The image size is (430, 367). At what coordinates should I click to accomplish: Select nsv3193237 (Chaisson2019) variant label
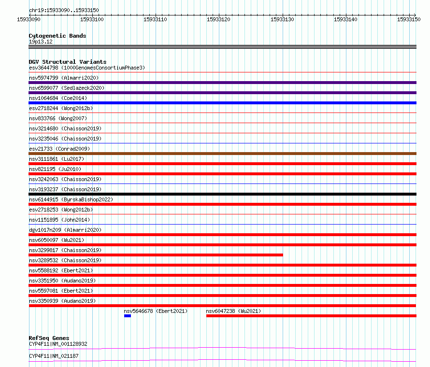point(65,189)
